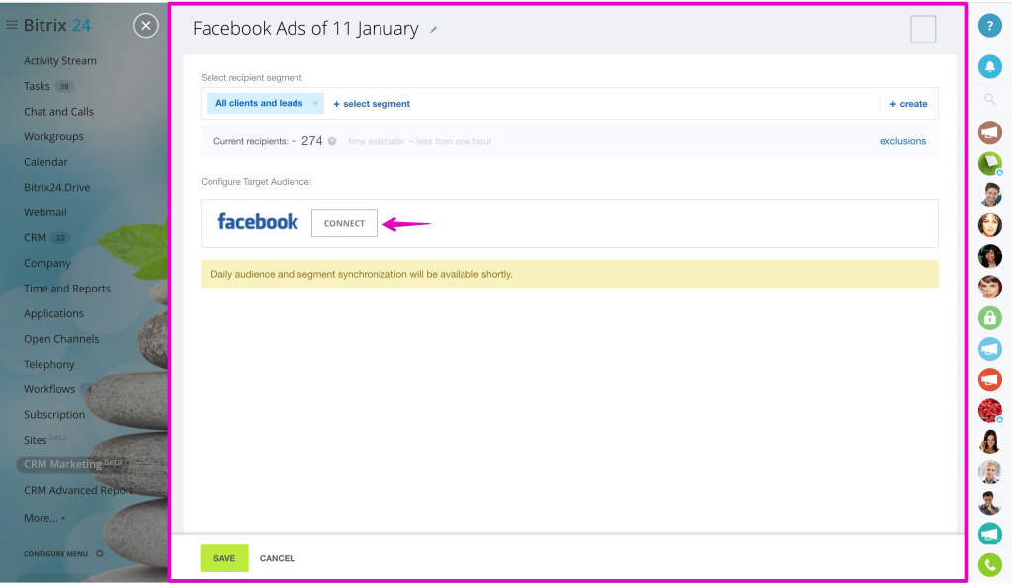
Task: Expand the More... menu in the sidebar
Action: pyautogui.click(x=44, y=518)
